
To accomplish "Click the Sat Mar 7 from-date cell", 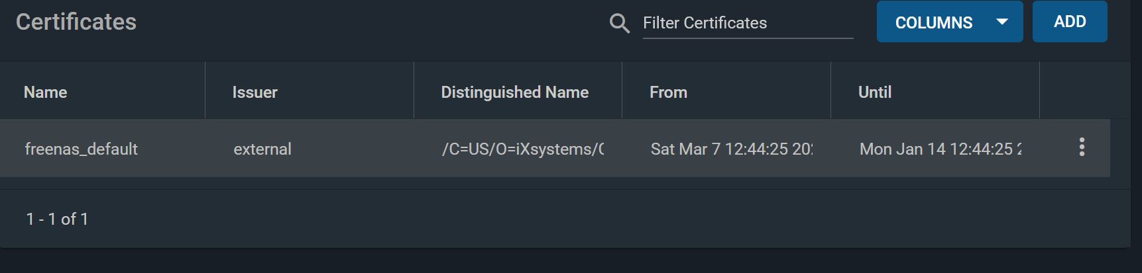I will click(732, 149).
